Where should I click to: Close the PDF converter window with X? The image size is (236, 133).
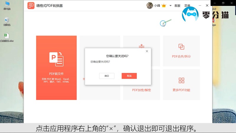(x=207, y=5)
